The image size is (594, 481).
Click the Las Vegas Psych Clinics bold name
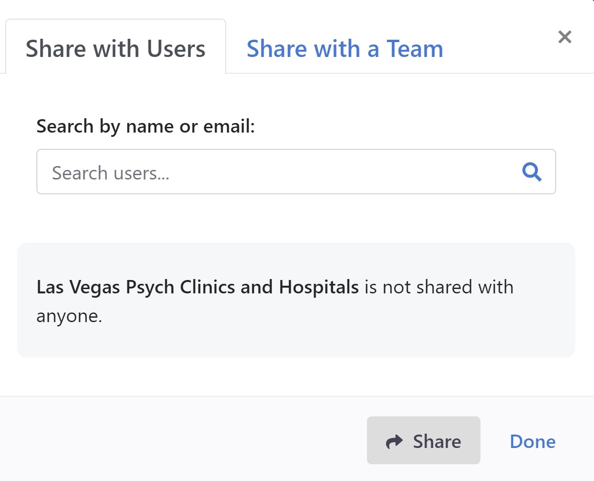coord(197,287)
